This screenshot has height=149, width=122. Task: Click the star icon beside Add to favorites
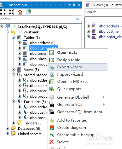pos(52,120)
